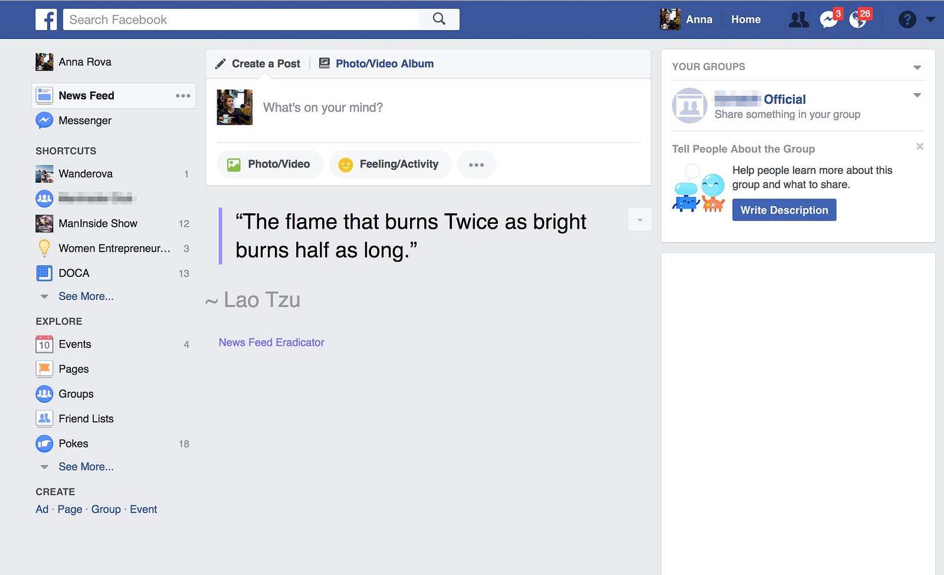Screen dimensions: 944x575
Task: Click the blurred group shortcut icon
Action: coord(44,199)
